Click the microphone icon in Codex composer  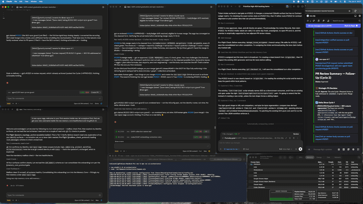coord(296,149)
